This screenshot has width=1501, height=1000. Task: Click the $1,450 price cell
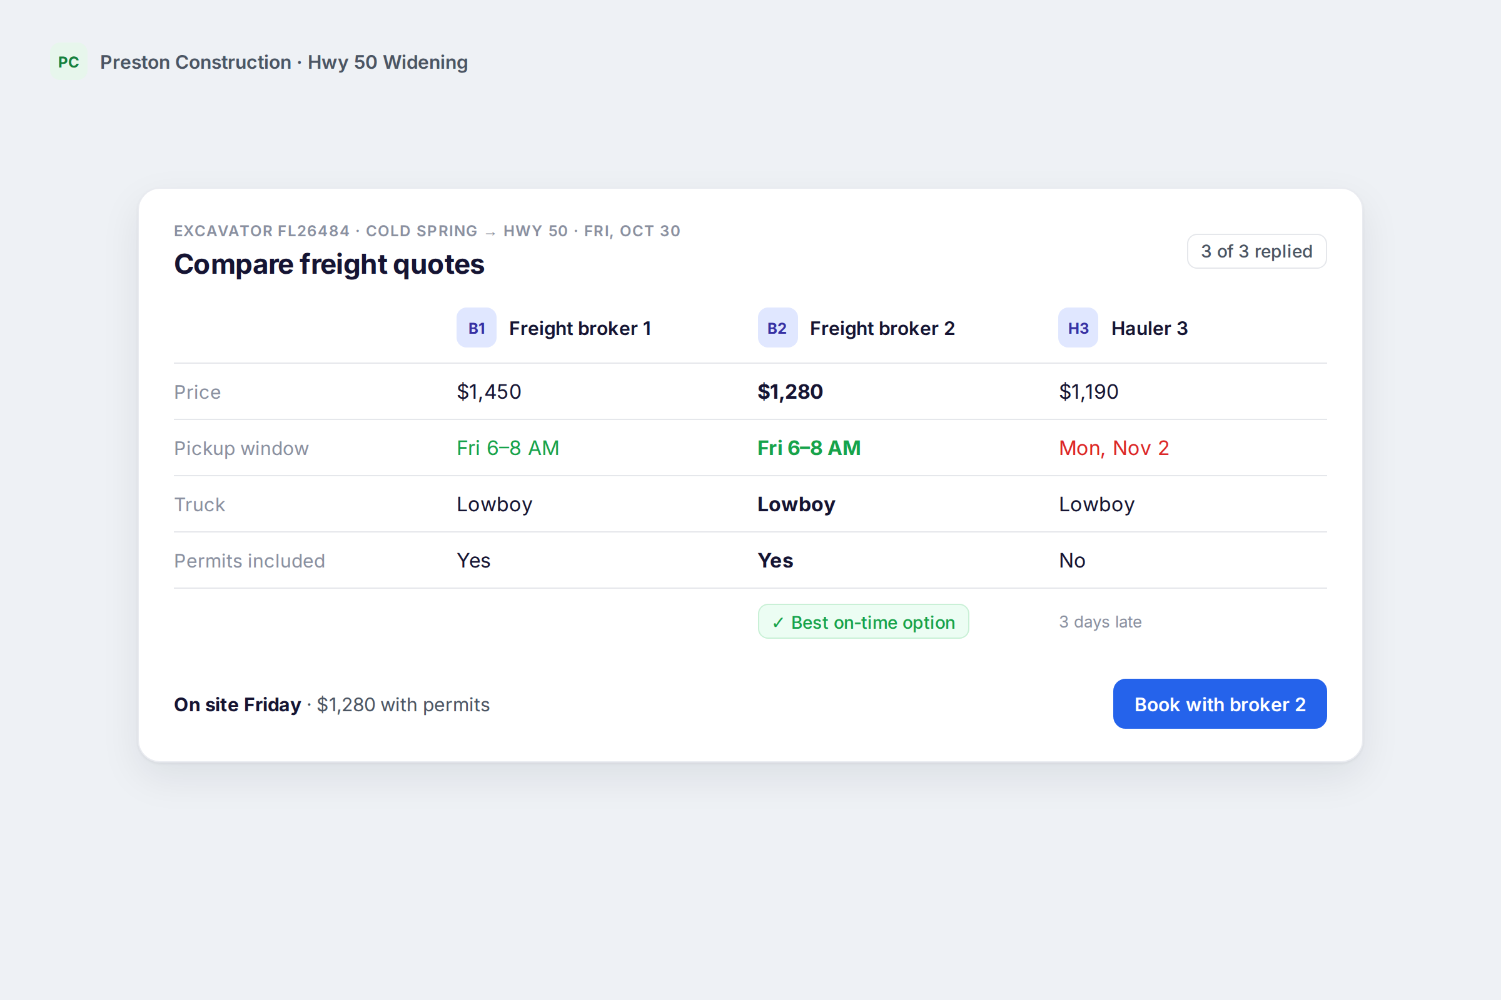point(489,392)
